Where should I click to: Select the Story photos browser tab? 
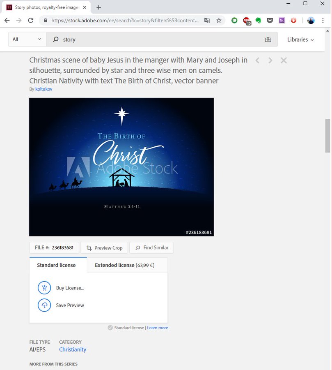46,7
